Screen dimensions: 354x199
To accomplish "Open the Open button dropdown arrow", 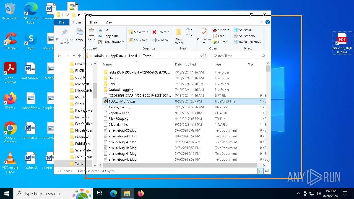I will 228,30.
